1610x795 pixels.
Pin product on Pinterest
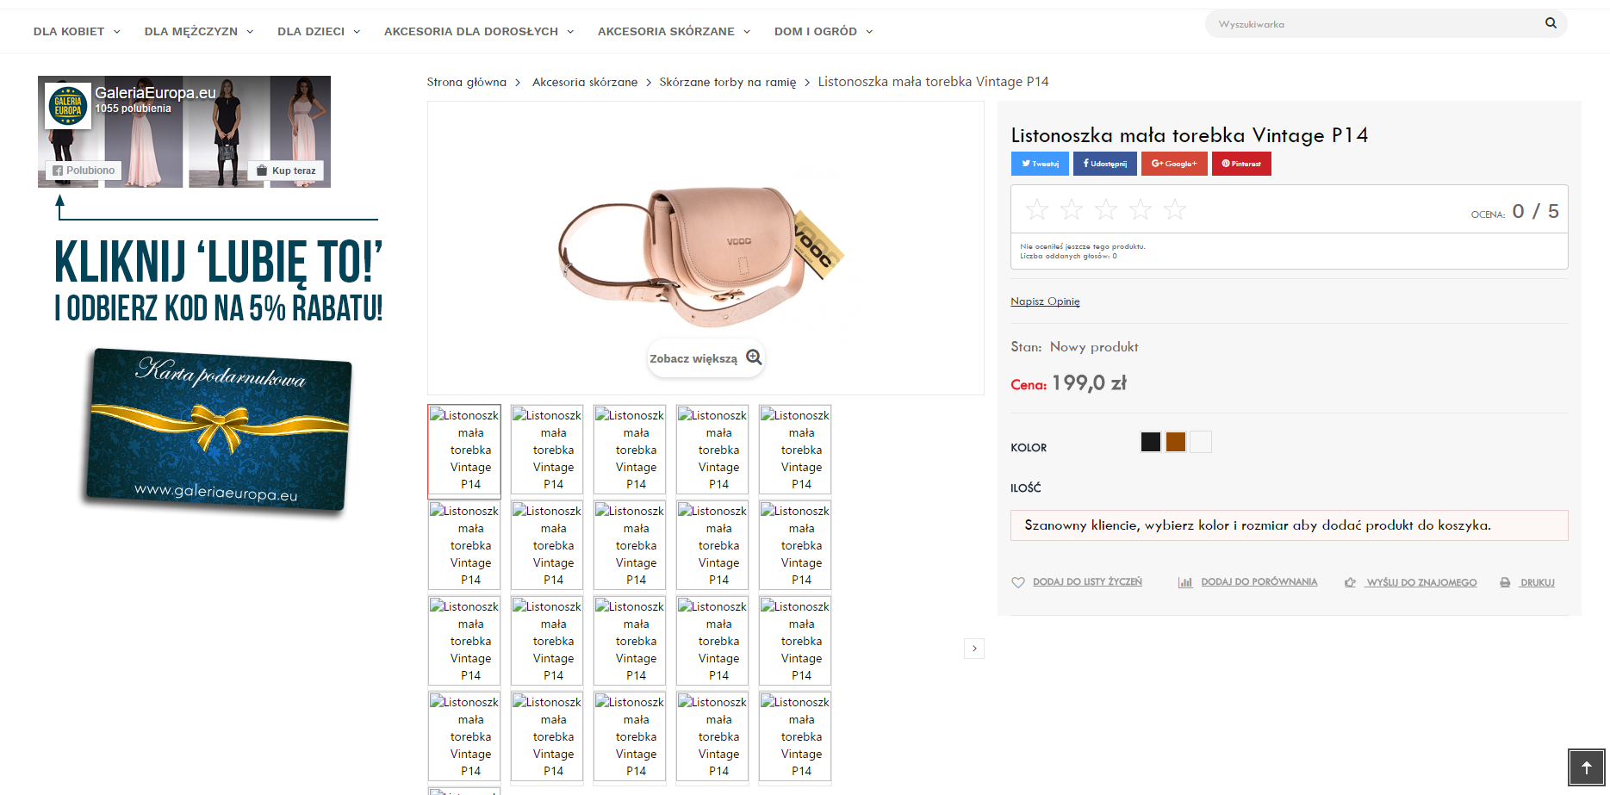[x=1241, y=164]
